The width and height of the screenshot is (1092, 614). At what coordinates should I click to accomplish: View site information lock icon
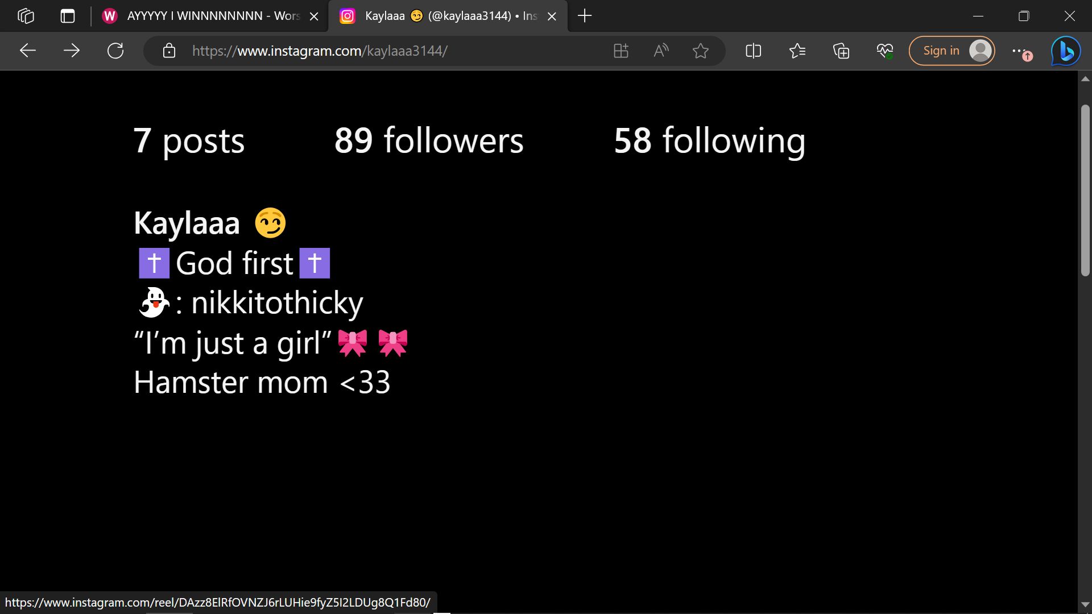pyautogui.click(x=169, y=51)
